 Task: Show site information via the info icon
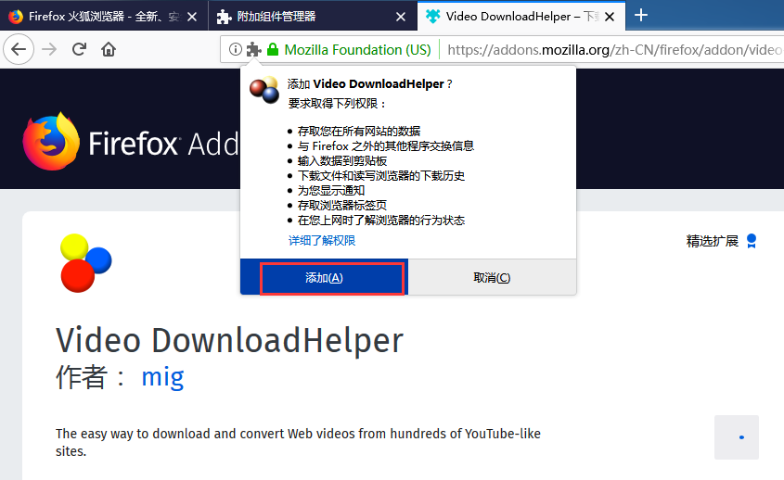[x=236, y=49]
